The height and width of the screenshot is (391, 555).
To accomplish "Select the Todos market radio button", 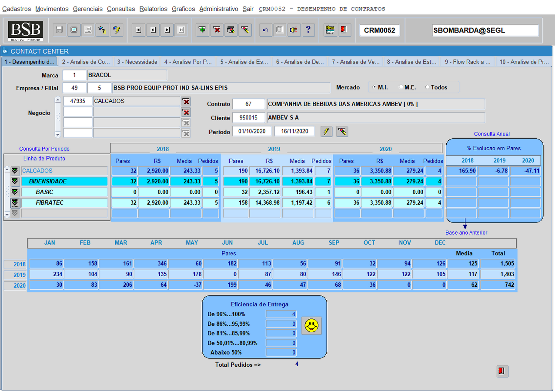I will click(428, 87).
